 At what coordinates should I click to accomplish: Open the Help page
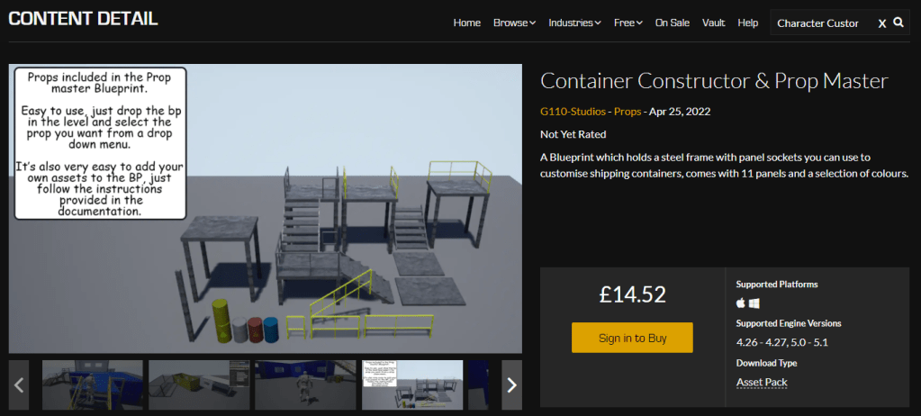tap(747, 23)
